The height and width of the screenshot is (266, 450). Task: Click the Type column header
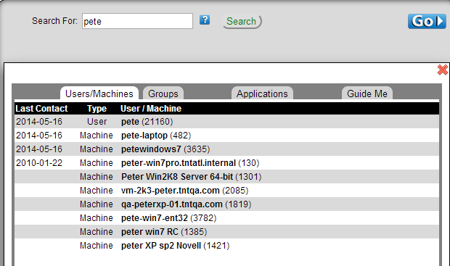97,109
